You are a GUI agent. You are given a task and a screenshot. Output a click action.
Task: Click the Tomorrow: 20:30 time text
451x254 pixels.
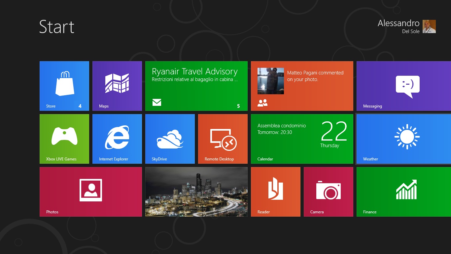pos(275,132)
